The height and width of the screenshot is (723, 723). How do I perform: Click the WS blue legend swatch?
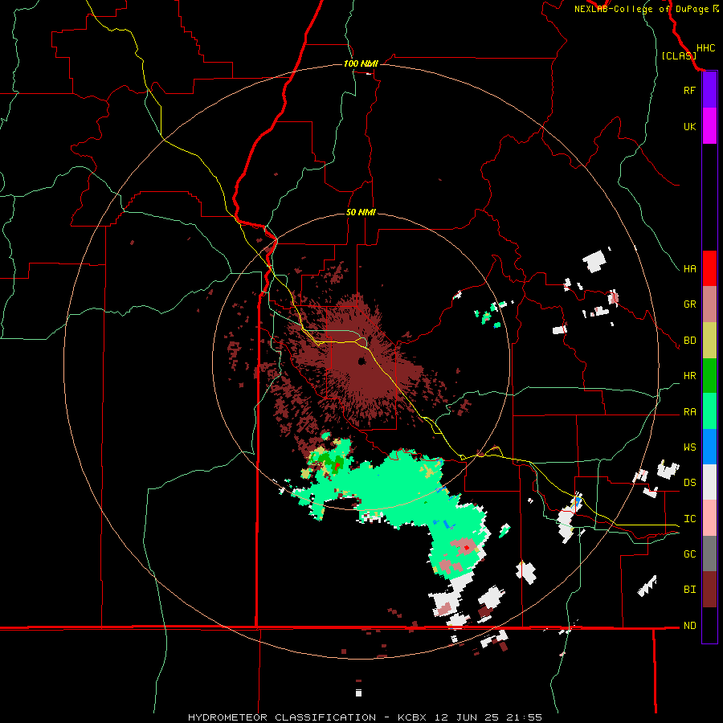click(x=709, y=447)
